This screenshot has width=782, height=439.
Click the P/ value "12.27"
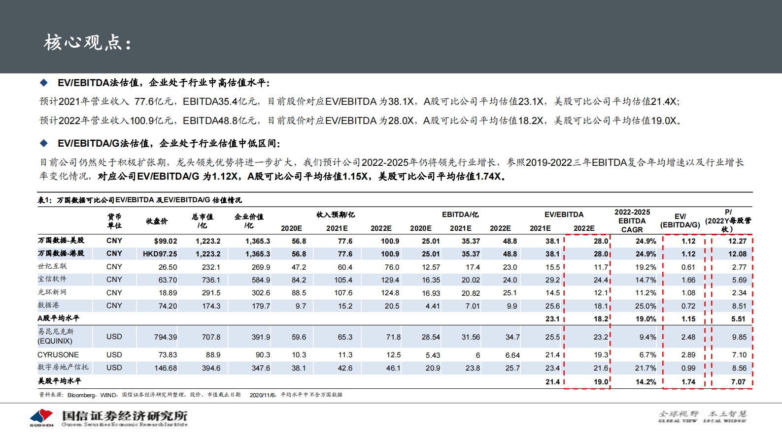737,241
